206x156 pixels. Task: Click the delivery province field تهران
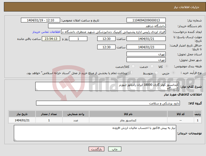click(146, 54)
